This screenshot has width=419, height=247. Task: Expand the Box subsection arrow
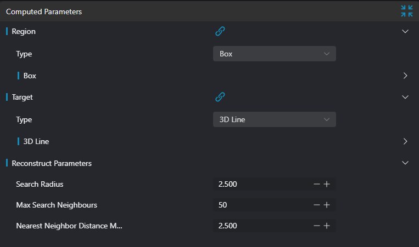[405, 76]
